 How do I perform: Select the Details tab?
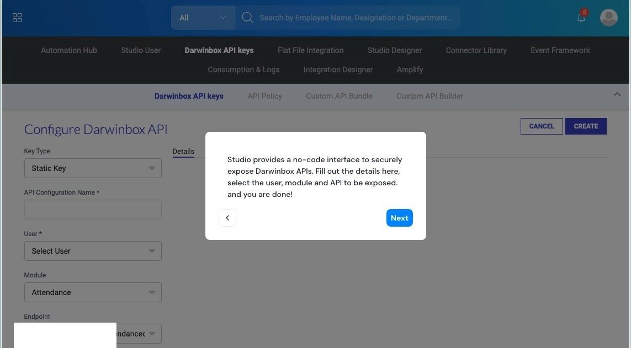183,152
